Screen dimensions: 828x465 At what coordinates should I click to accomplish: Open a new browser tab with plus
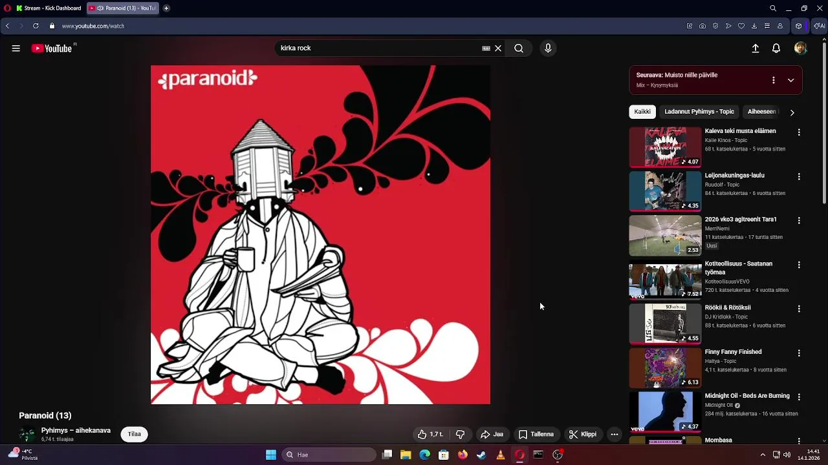tap(166, 8)
